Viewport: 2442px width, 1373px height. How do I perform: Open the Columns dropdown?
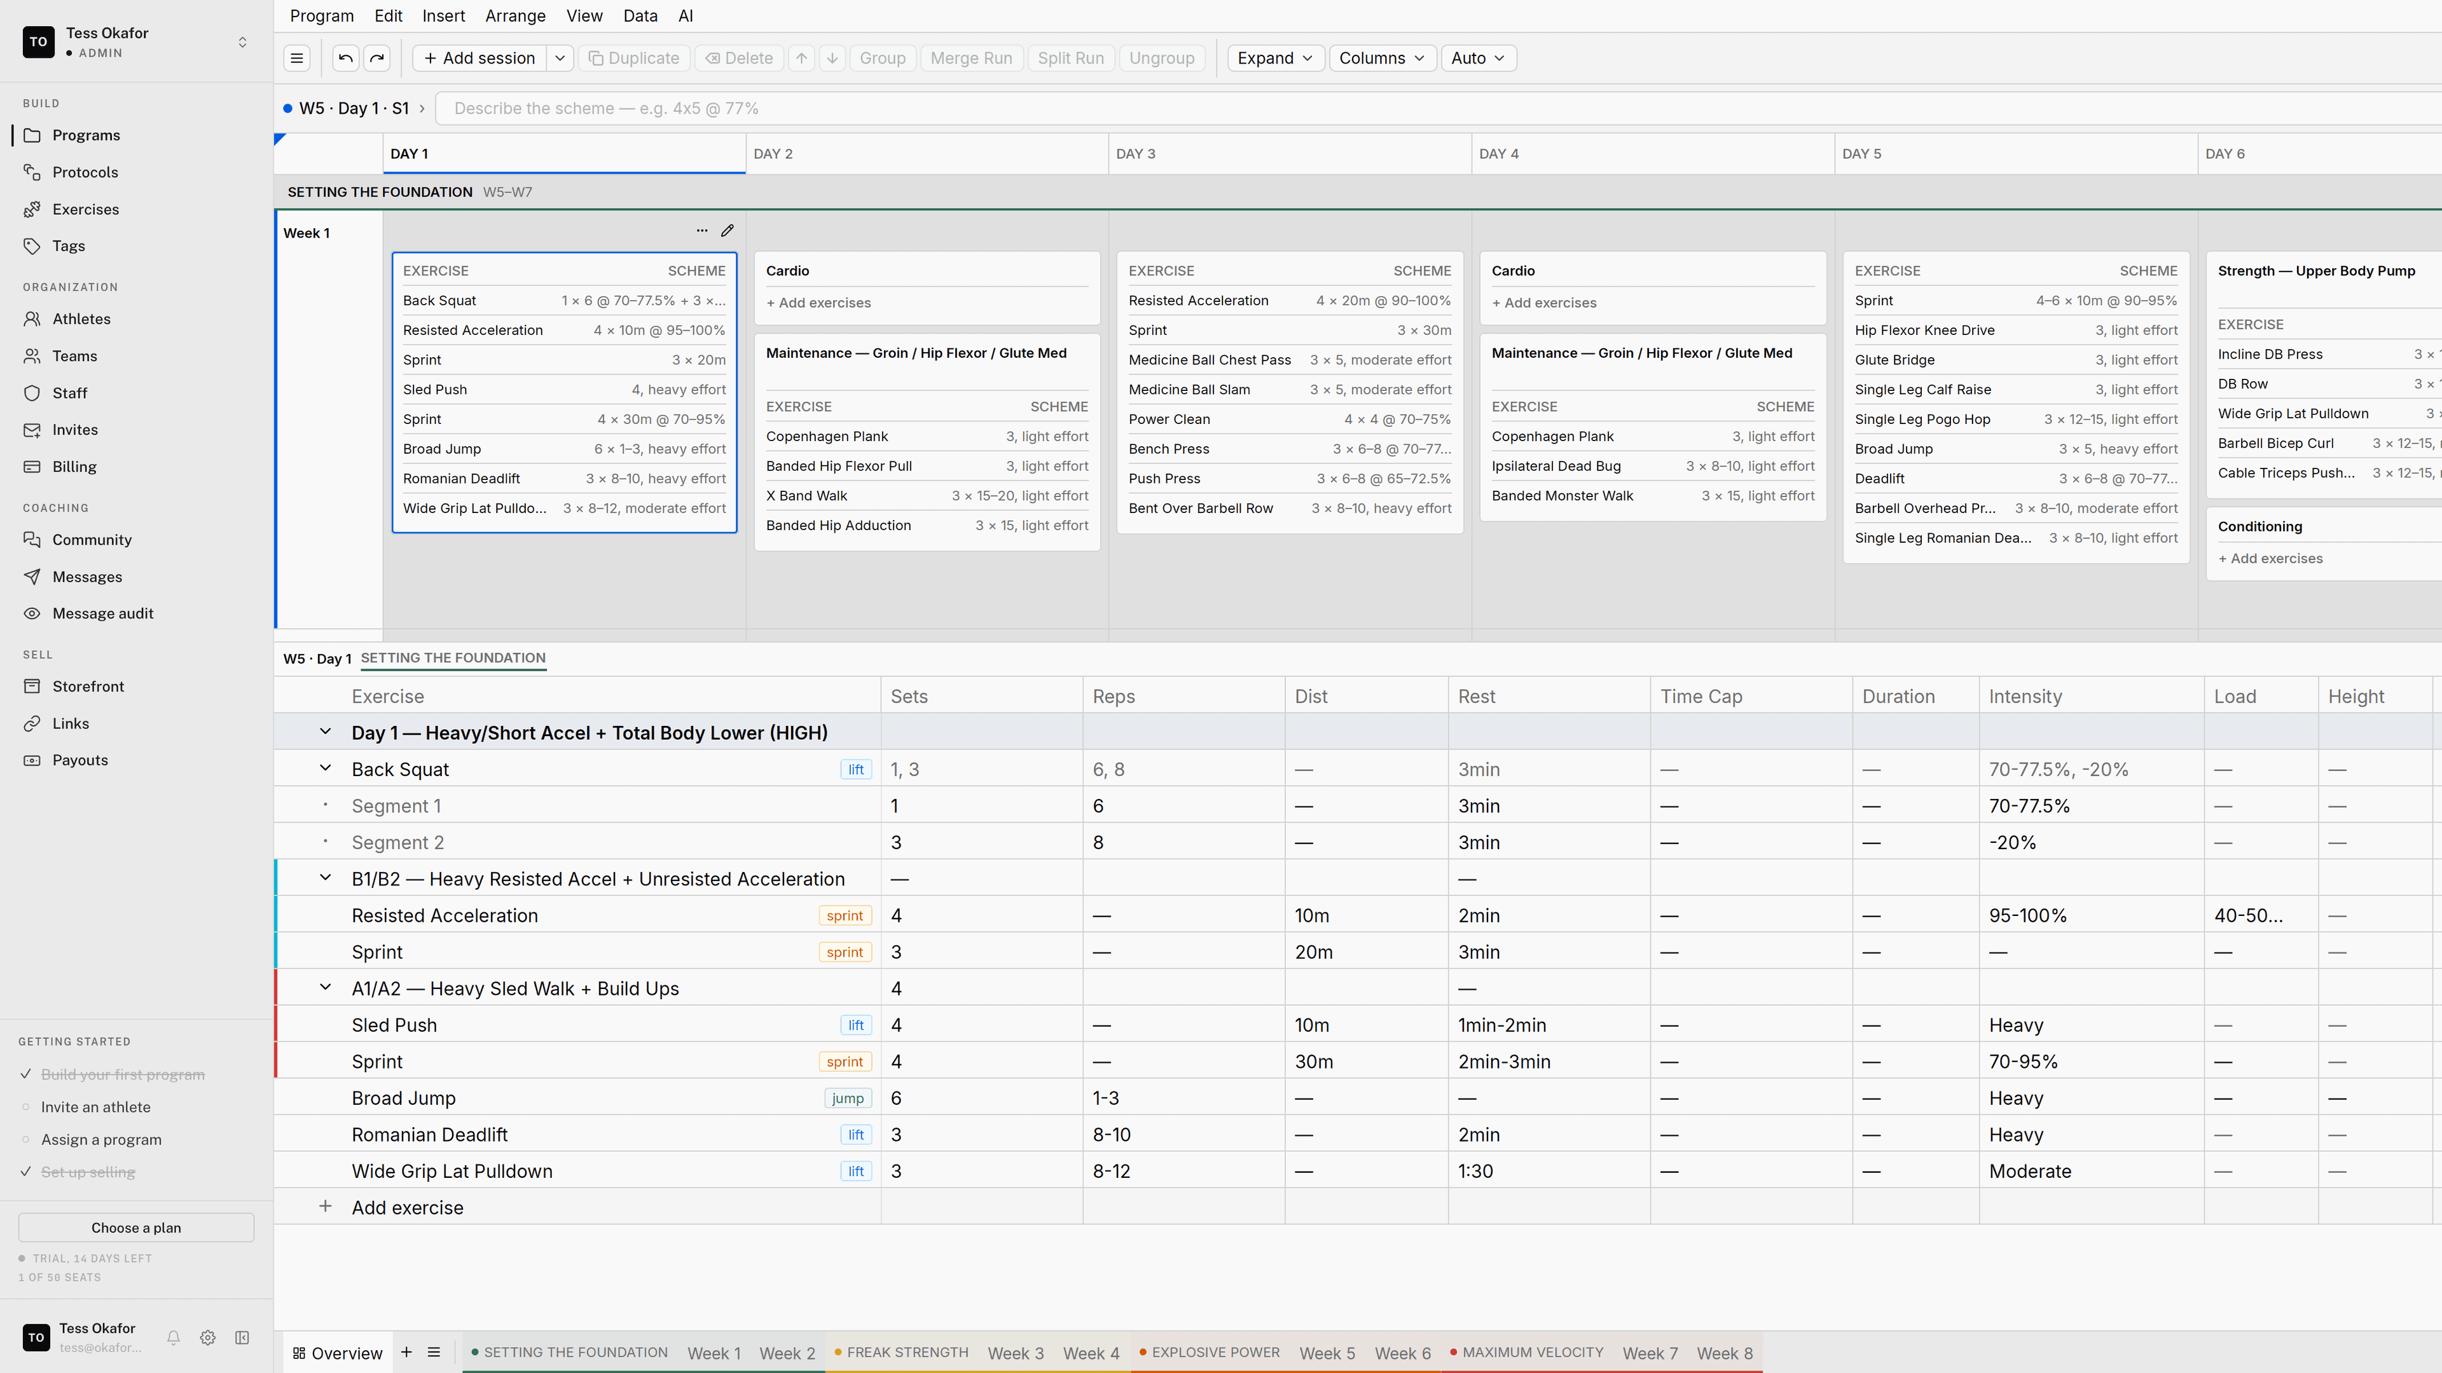(x=1382, y=58)
